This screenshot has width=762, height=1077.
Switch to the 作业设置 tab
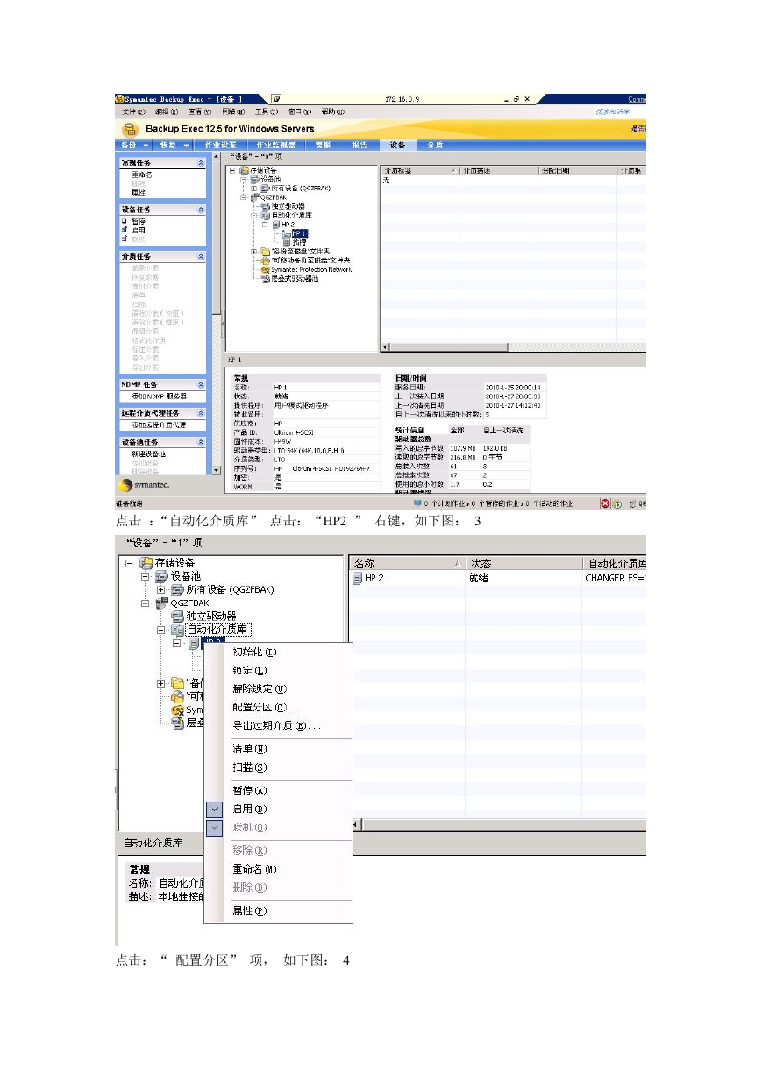click(220, 146)
